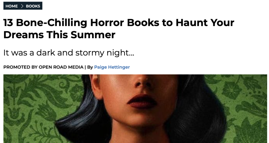Click the word 'stormy' in the subtitle
This screenshot has width=269, height=143.
tap(90, 53)
